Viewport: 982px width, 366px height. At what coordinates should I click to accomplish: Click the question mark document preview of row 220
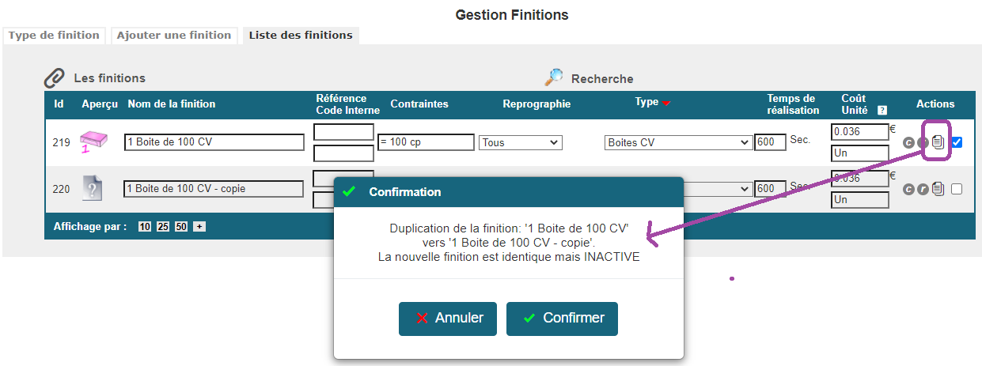coord(93,188)
